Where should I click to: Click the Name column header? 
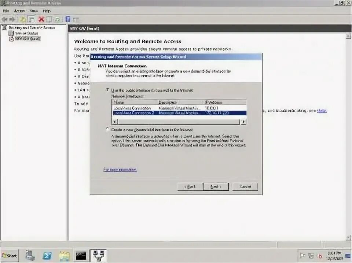pos(135,102)
